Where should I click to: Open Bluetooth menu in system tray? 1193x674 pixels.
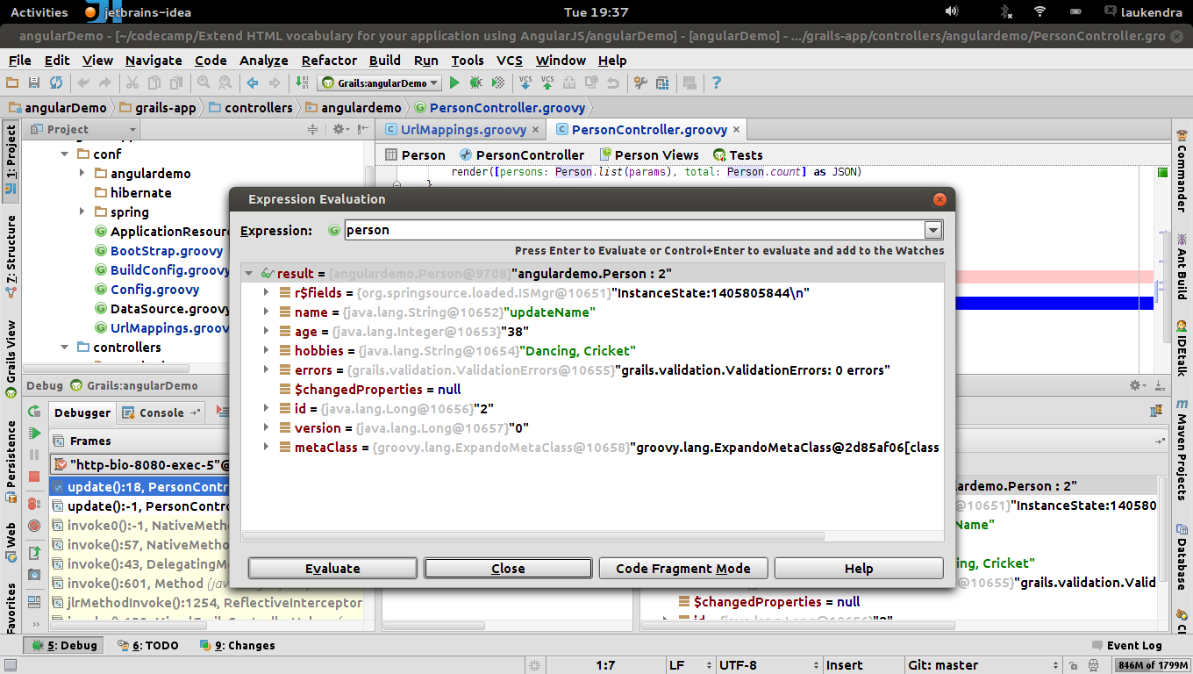(x=1006, y=12)
